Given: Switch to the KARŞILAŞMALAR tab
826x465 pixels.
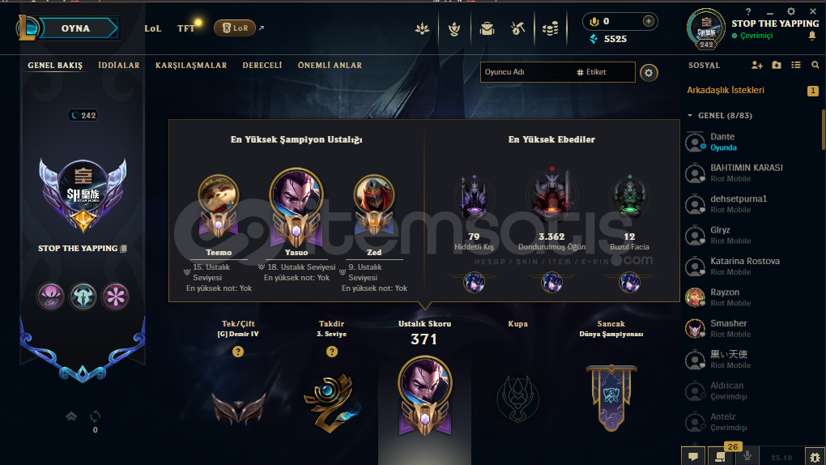Looking at the screenshot, I should pyautogui.click(x=190, y=66).
